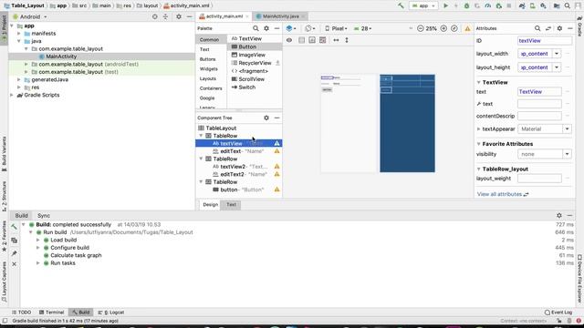
Task: Click the vertical expand arrow icon
Action: (347, 40)
